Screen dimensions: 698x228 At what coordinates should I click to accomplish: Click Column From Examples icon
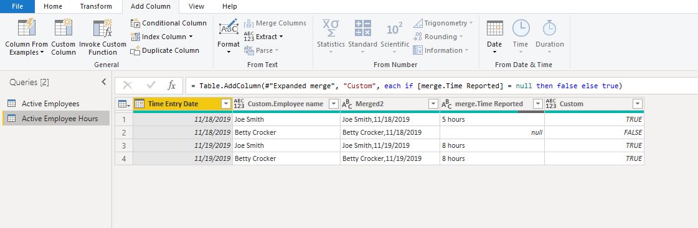tap(26, 27)
